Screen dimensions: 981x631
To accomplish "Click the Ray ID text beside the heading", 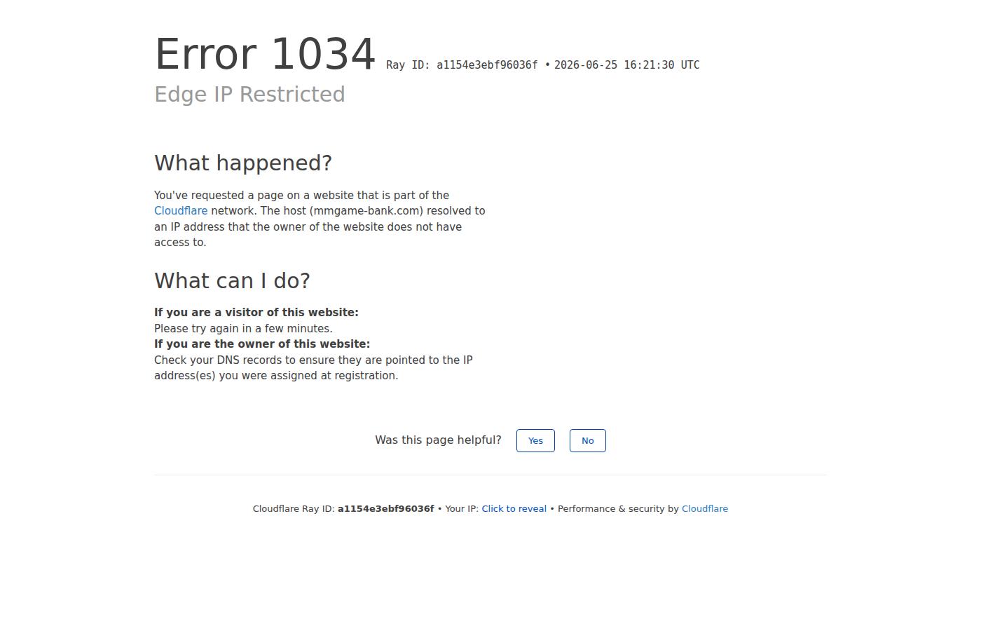I will click(462, 65).
